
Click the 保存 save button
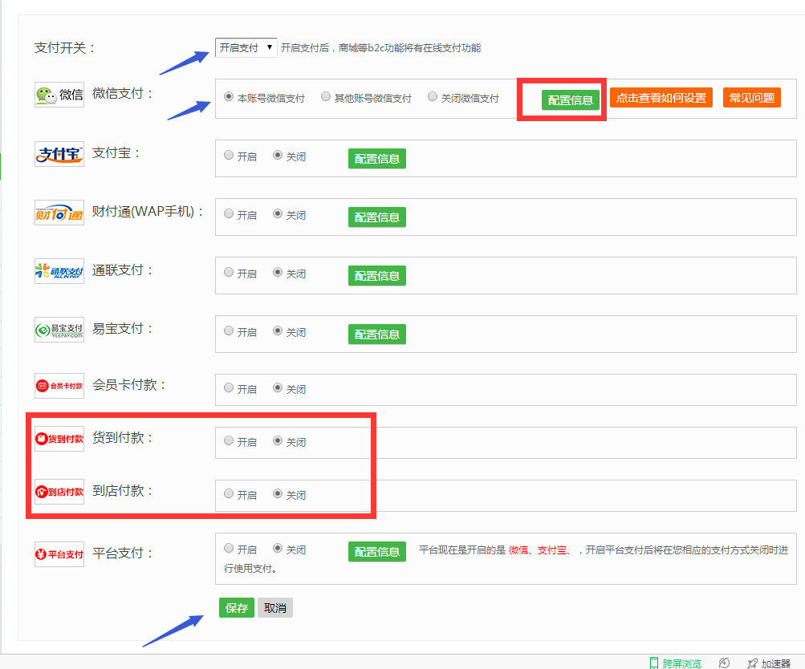236,607
